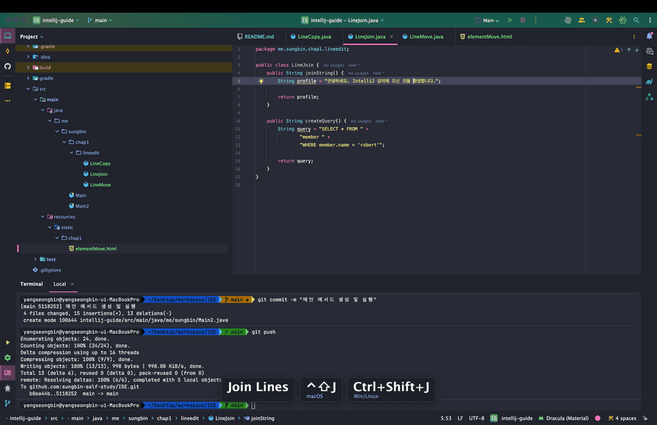This screenshot has height=425, width=657.
Task: Open Main run configuration dropdown
Action: [488, 21]
